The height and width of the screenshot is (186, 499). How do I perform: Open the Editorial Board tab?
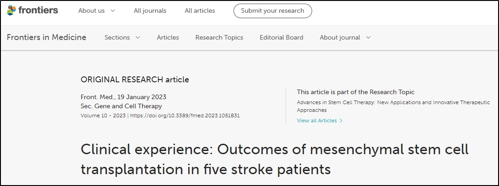pyautogui.click(x=281, y=37)
